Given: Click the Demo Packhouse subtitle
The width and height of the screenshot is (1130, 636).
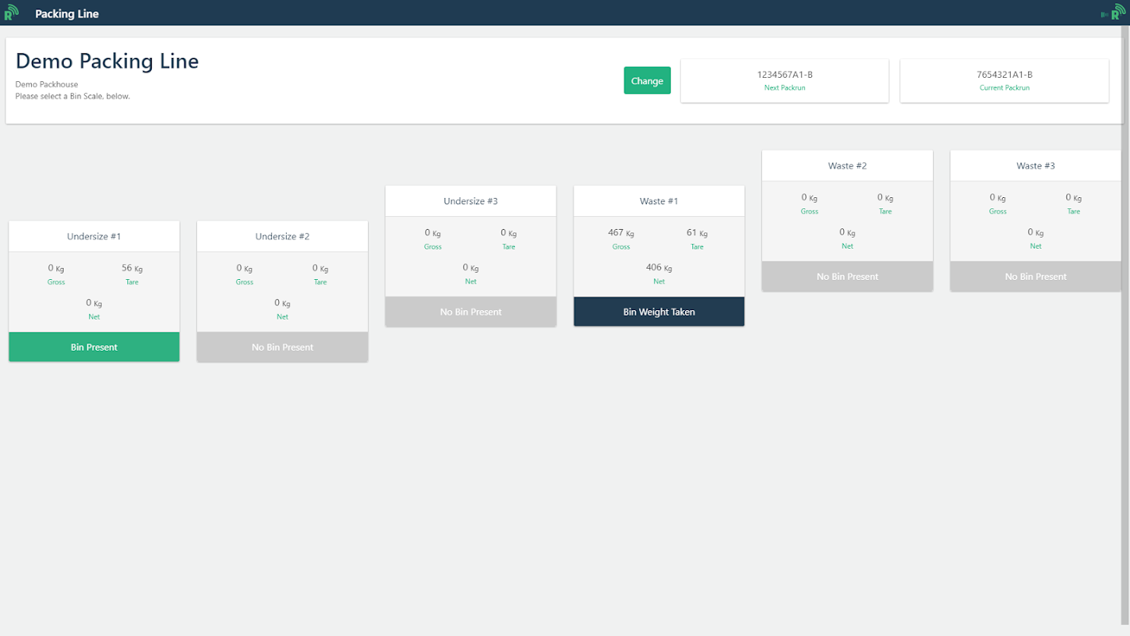Looking at the screenshot, I should 47,84.
